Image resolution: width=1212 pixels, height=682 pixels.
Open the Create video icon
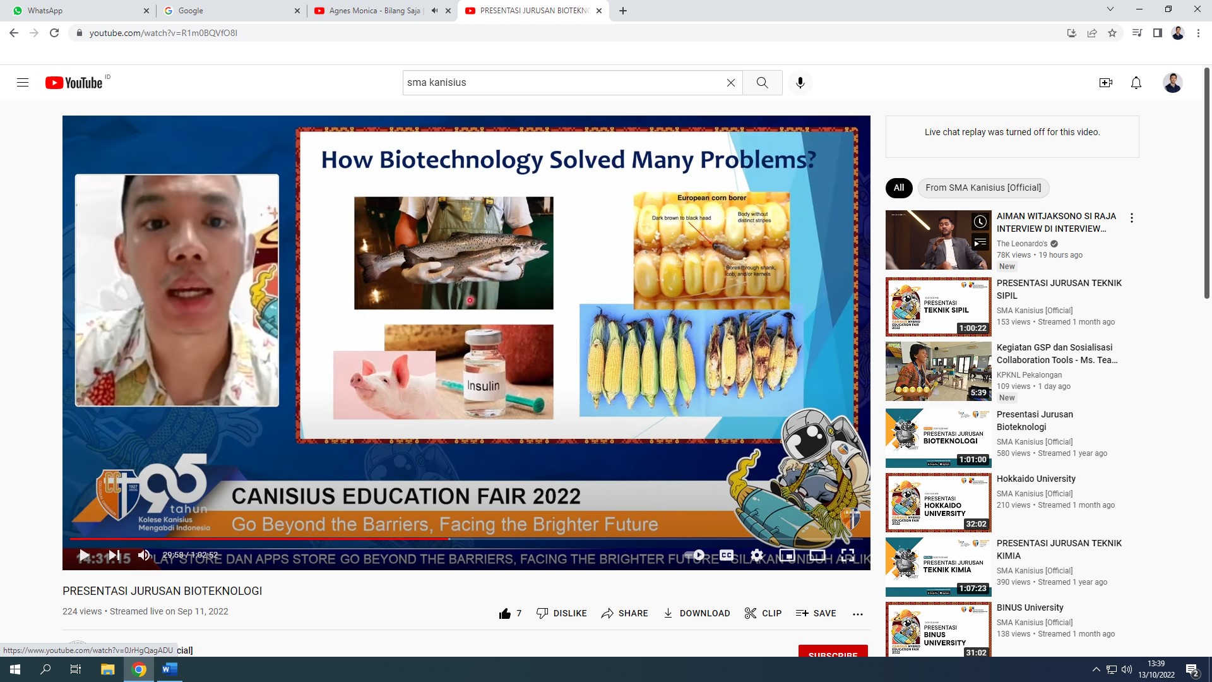(1105, 83)
